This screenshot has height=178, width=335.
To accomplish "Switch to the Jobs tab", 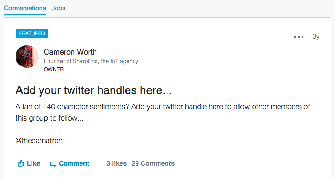I will 58,8.
